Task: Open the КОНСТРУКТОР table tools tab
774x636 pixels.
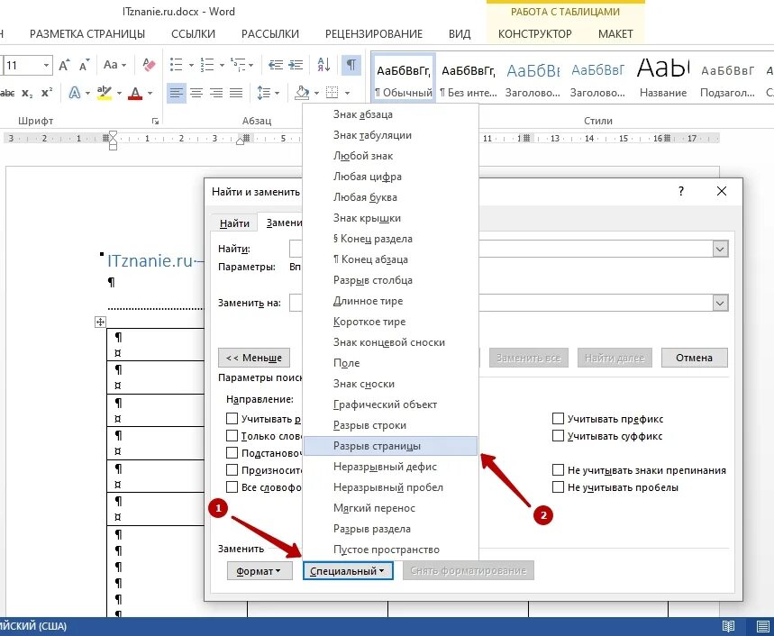Action: 534,34
